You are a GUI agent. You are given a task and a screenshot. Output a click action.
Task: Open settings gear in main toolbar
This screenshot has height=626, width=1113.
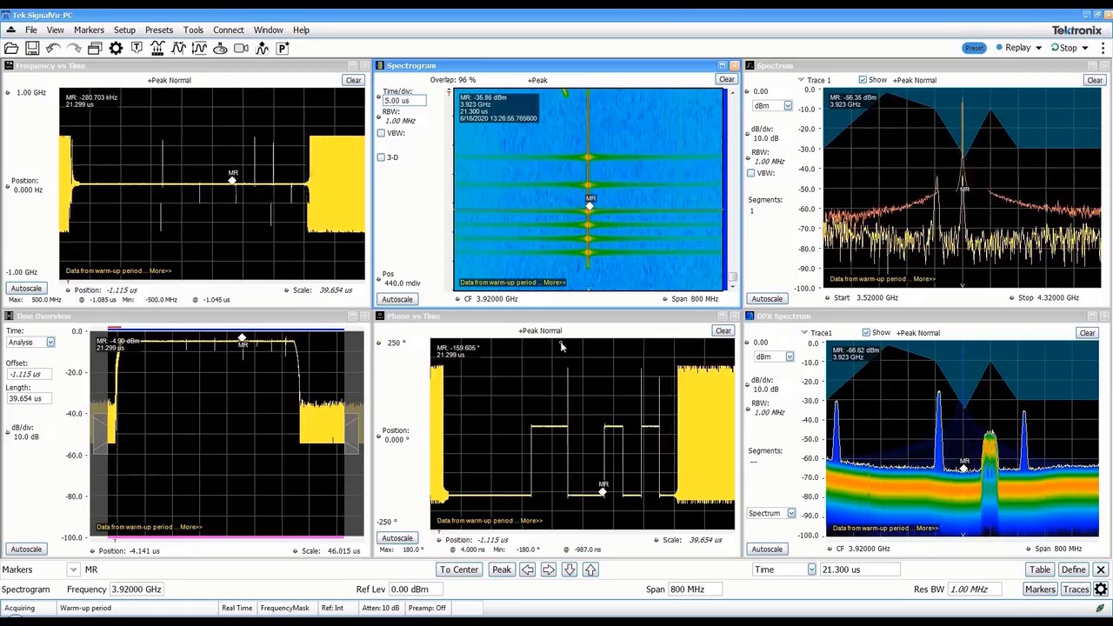pyautogui.click(x=116, y=49)
